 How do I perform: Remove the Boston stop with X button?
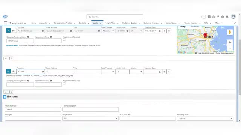[169, 31]
